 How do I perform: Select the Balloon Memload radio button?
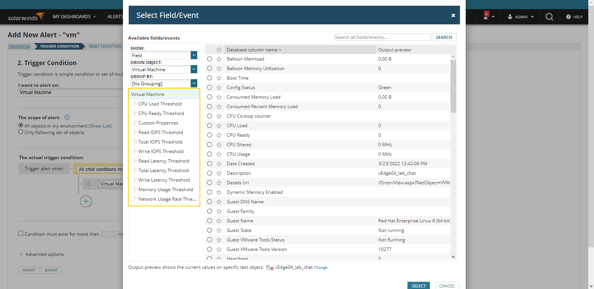(209, 59)
